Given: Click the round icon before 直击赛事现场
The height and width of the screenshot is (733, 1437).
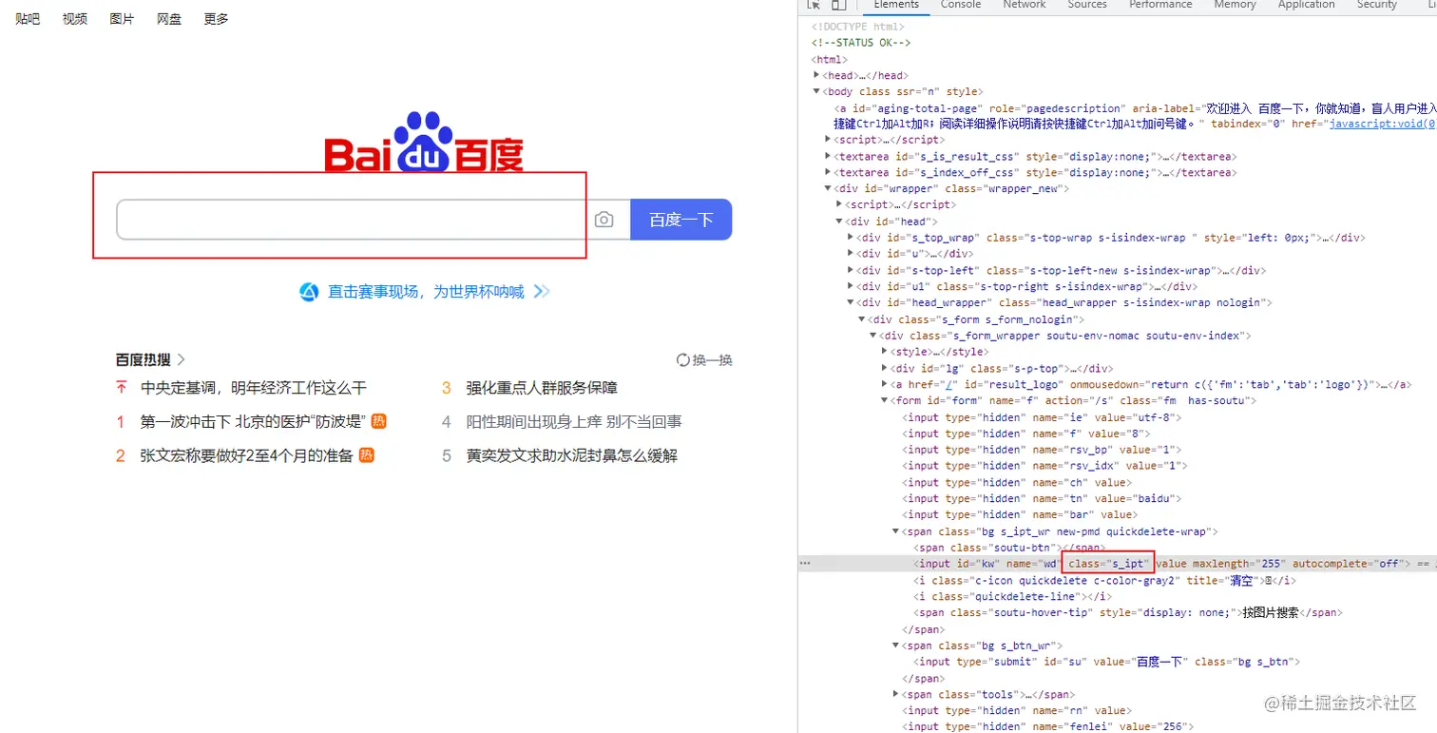Looking at the screenshot, I should [309, 292].
